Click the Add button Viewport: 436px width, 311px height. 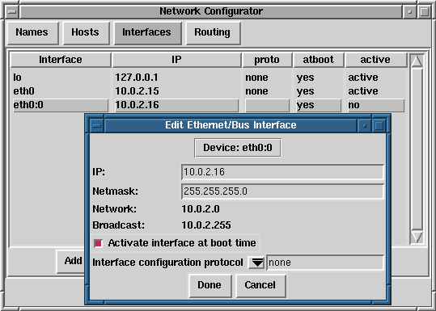click(71, 261)
